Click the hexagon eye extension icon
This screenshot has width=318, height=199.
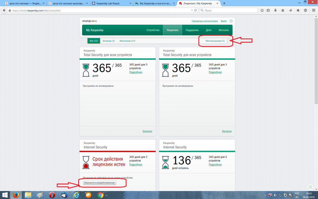[305, 10]
